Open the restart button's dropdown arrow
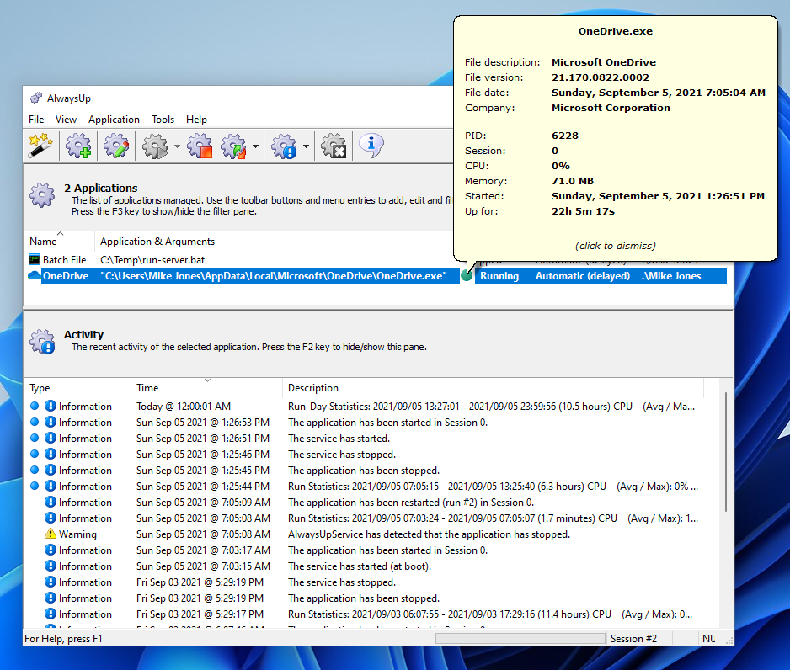This screenshot has height=670, width=790. [255, 146]
